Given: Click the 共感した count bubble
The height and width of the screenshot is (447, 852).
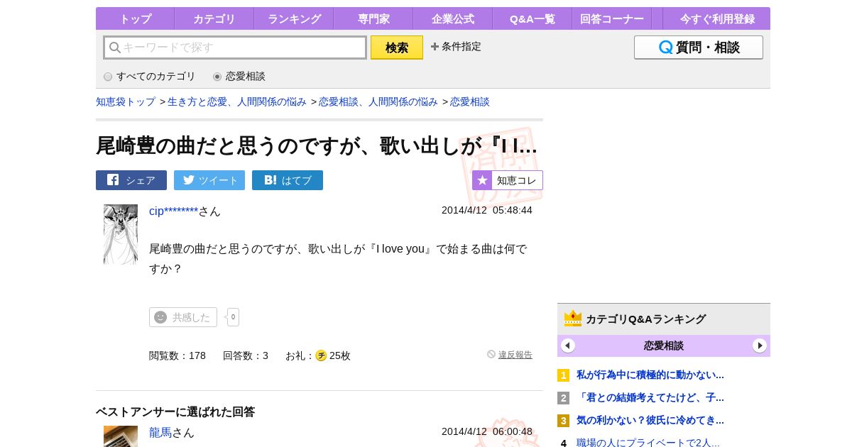Looking at the screenshot, I should click(x=233, y=317).
